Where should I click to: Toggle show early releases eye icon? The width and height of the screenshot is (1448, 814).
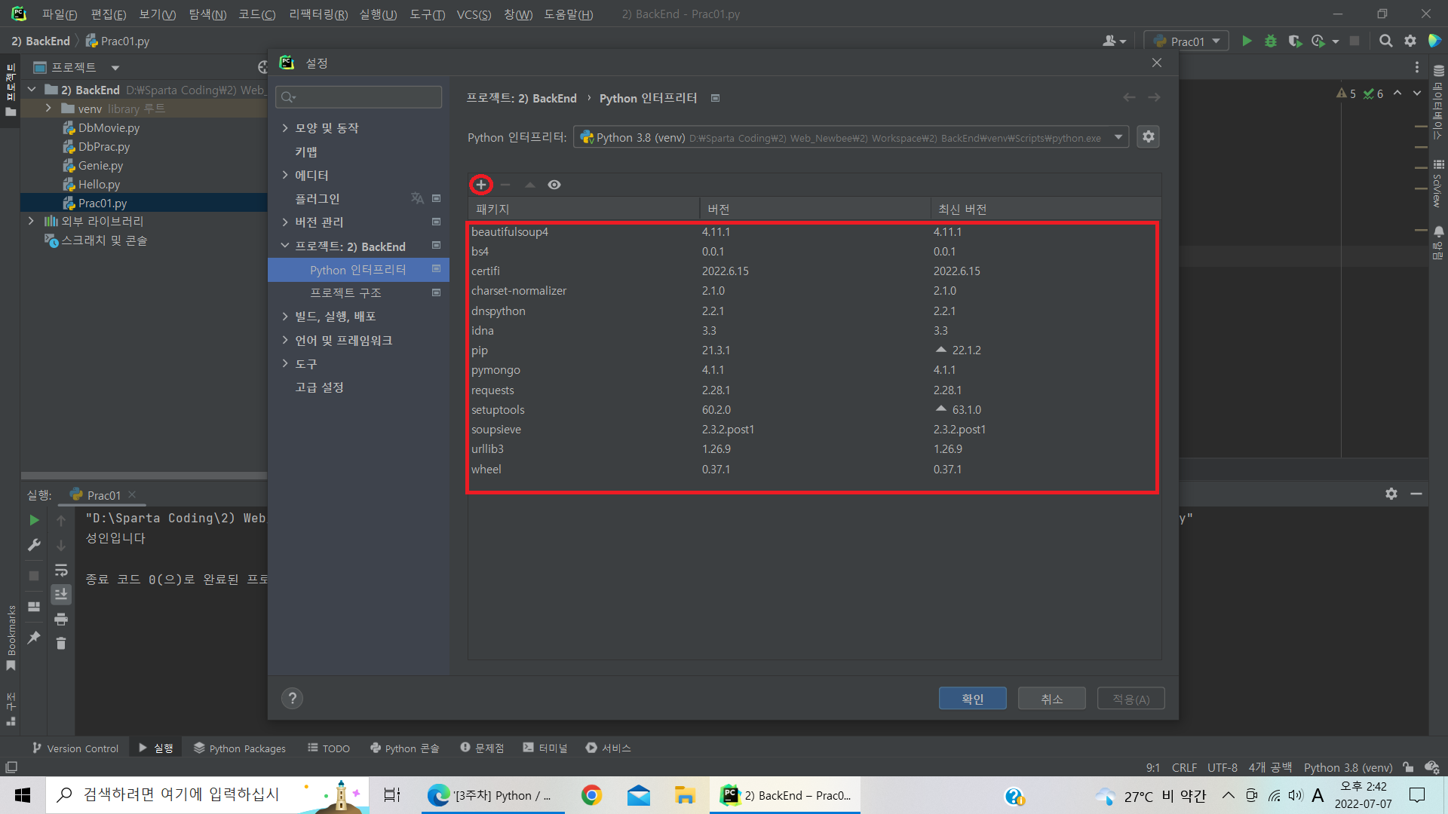[554, 185]
